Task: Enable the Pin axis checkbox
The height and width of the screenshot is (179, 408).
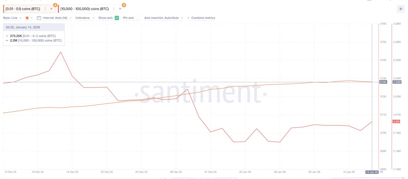Action: [x=138, y=18]
